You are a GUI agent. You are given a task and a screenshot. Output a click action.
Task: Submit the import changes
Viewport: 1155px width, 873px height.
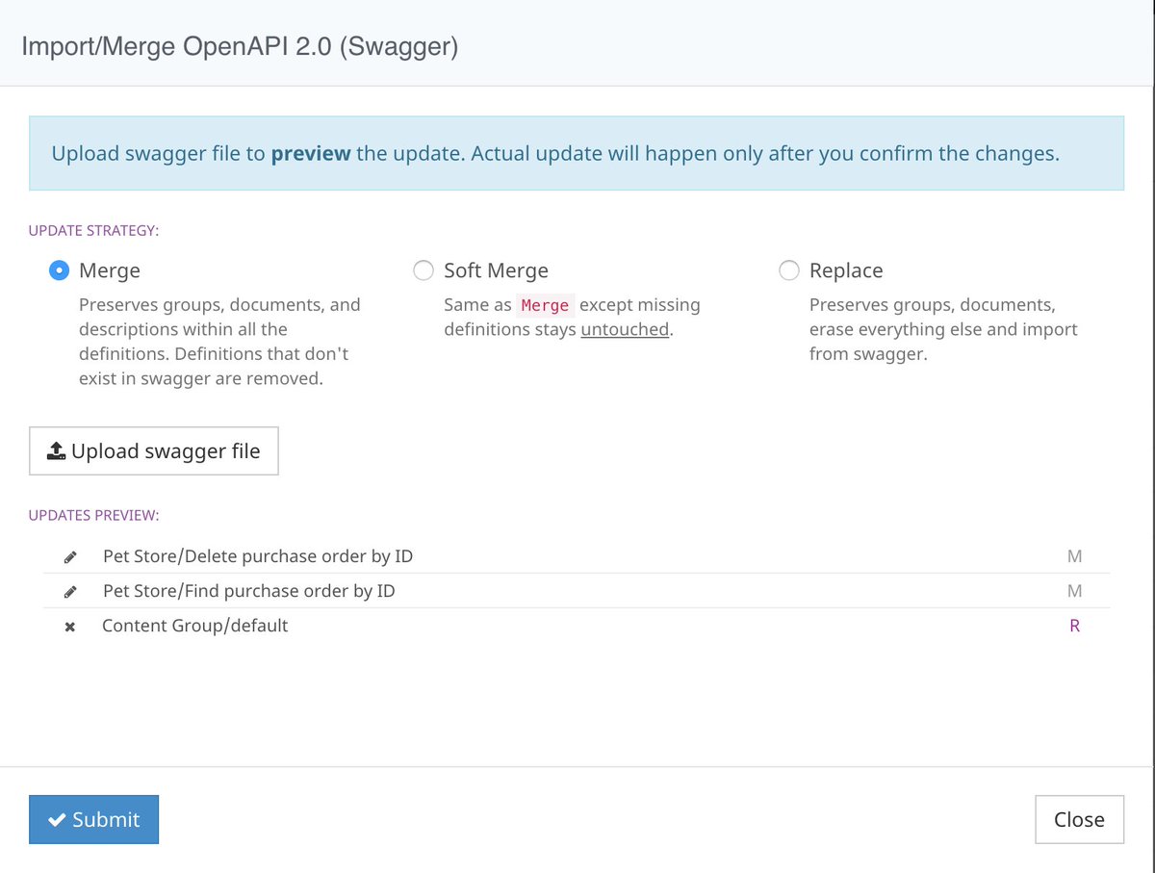point(93,819)
